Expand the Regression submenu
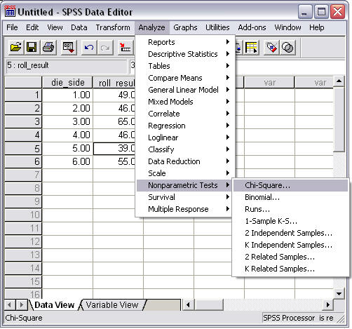 [185, 126]
